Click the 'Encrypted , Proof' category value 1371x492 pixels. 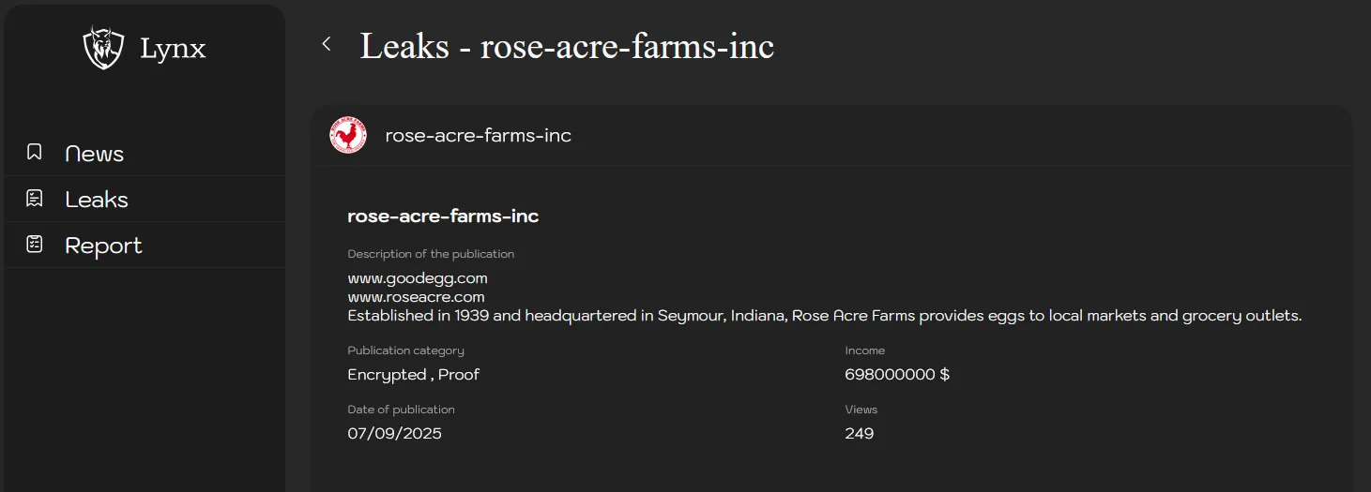pyautogui.click(x=413, y=375)
